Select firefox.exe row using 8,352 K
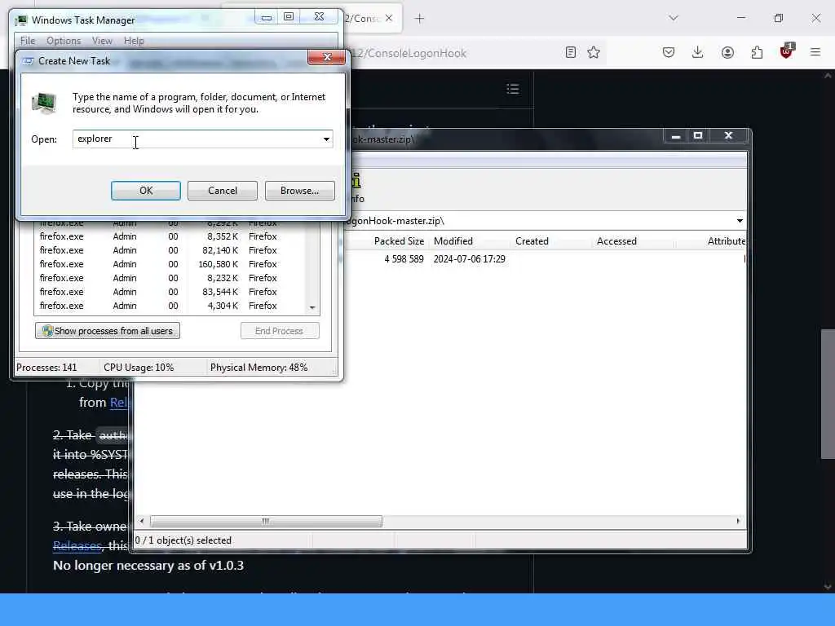835x626 pixels. click(170, 236)
